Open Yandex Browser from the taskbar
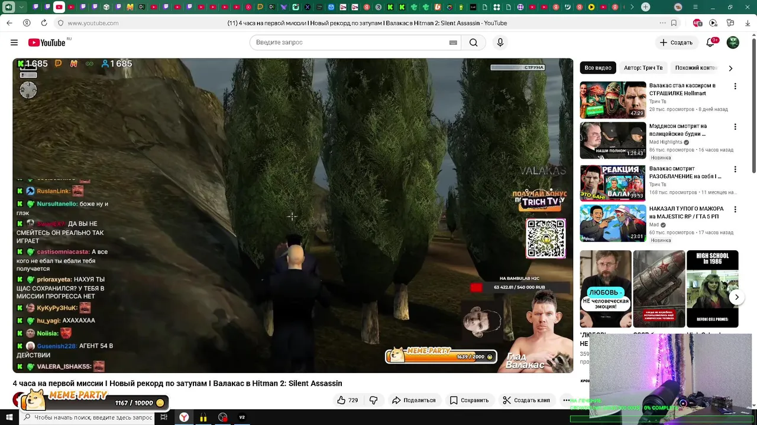 click(x=184, y=417)
